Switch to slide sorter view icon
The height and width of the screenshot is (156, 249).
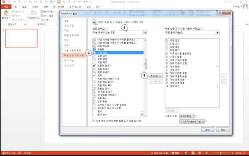pos(193,153)
